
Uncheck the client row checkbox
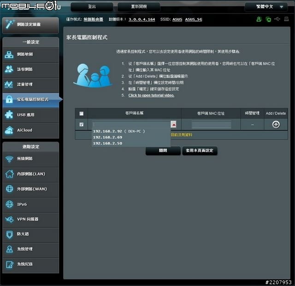pos(82,124)
